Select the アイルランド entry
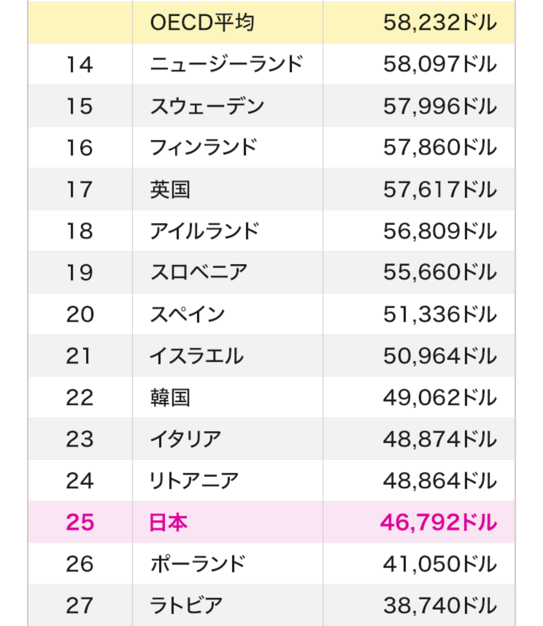Screen dimensions: 543x626 click(204, 231)
